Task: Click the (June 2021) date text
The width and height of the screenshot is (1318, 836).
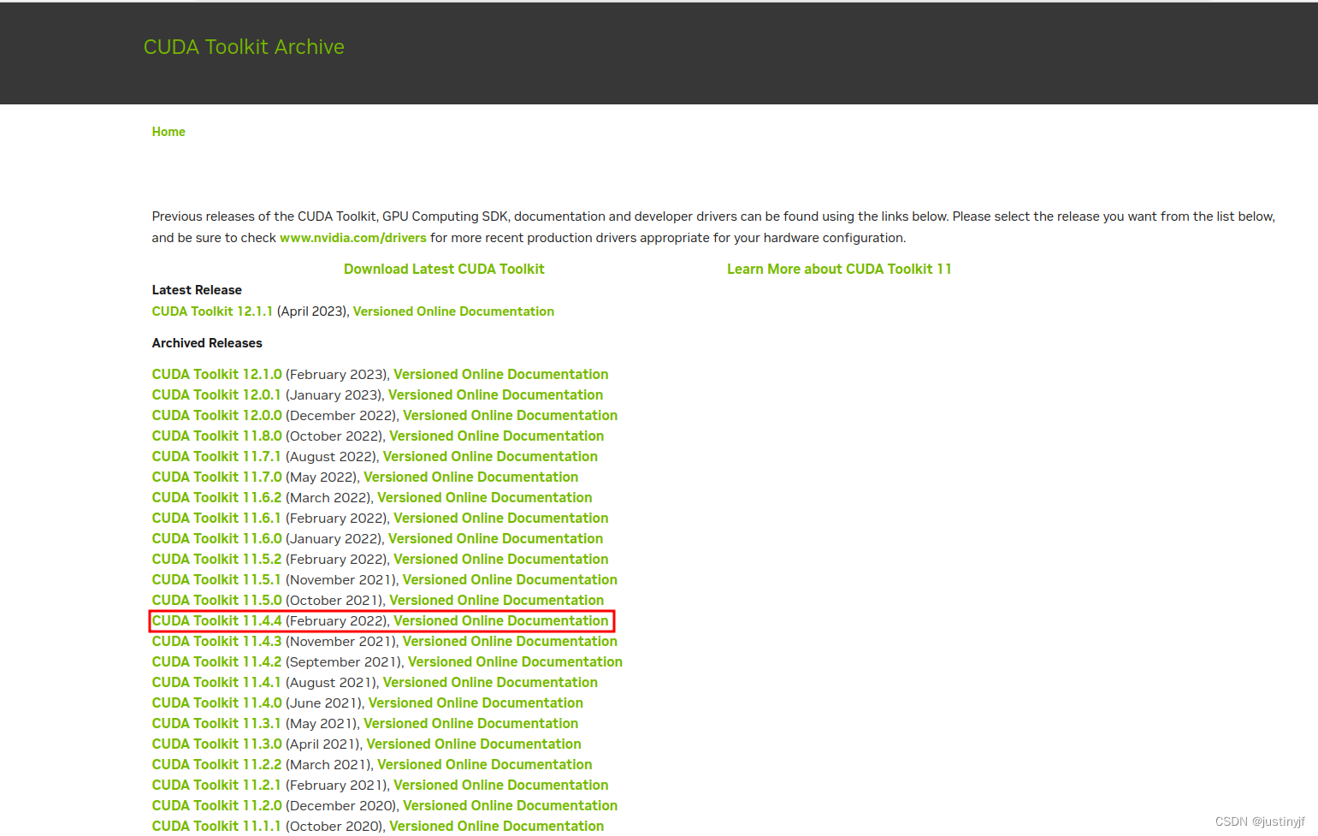Action: tap(324, 703)
